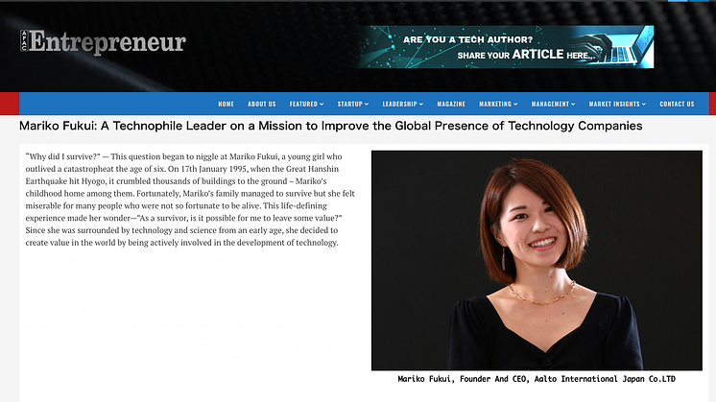Expand the Startup dropdown chevron
This screenshot has width=716, height=402.
[x=367, y=104]
